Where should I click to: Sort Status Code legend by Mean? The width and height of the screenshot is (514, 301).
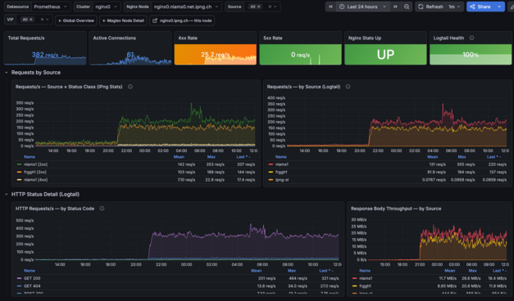click(x=256, y=271)
